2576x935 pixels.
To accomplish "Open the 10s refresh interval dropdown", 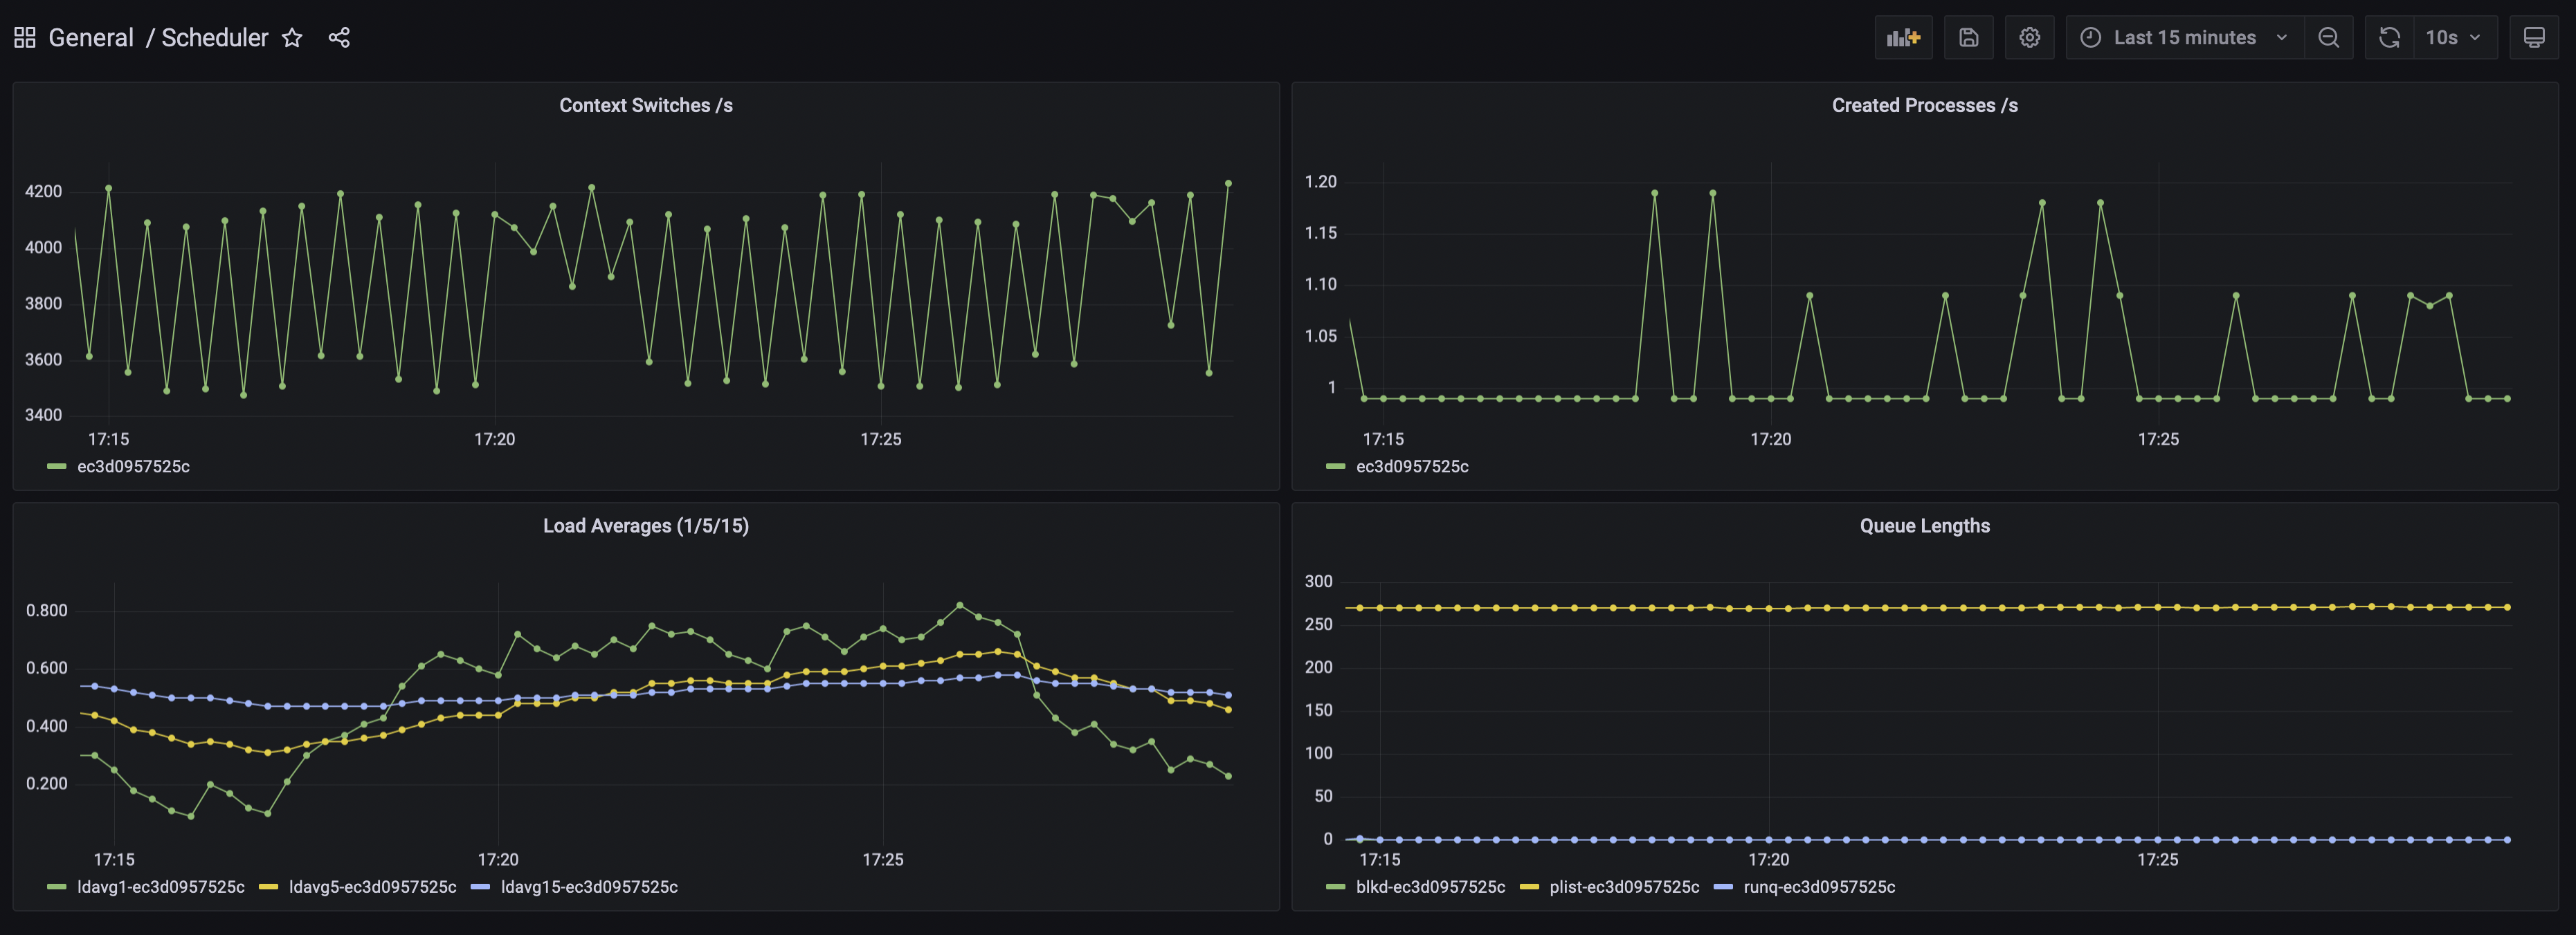I will (2454, 38).
